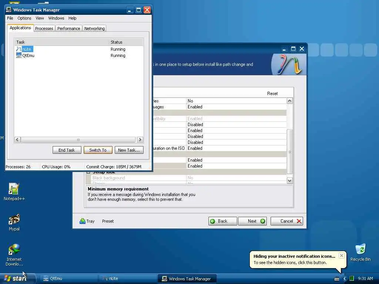Image resolution: width=379 pixels, height=284 pixels.
Task: Click the End Task button
Action: tap(67, 150)
